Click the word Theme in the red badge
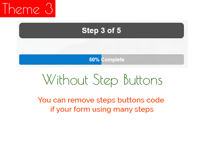The image size is (204, 148). pyautogui.click(x=21, y=8)
